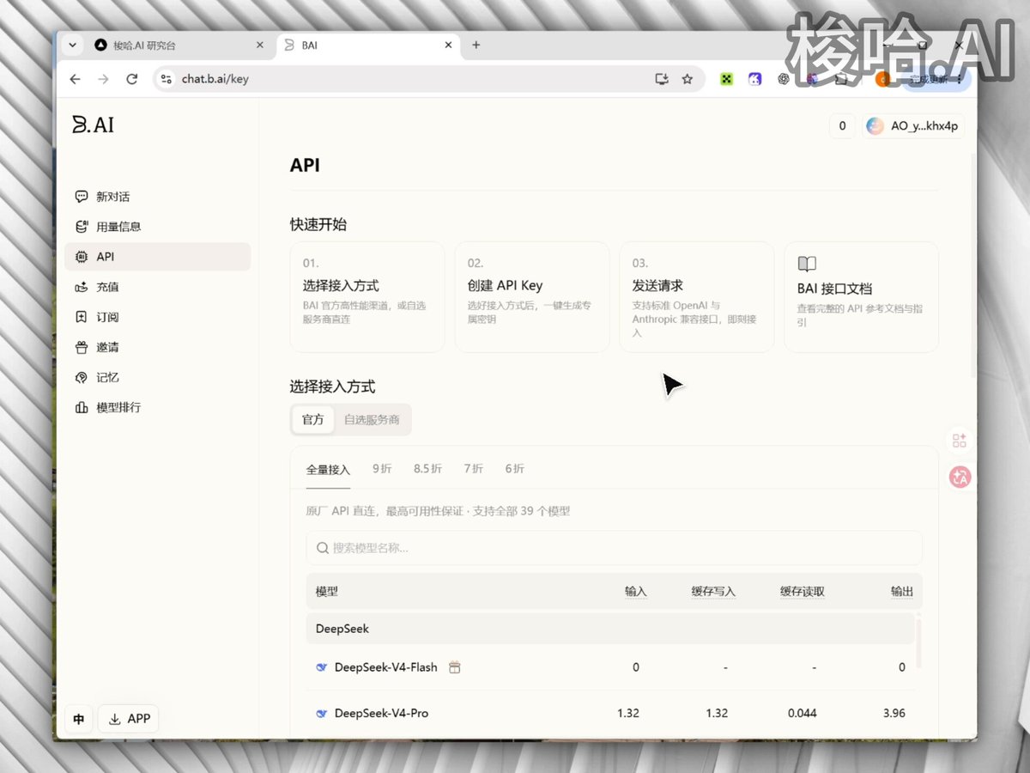
Task: Select the BAI browser tab
Action: click(x=369, y=46)
